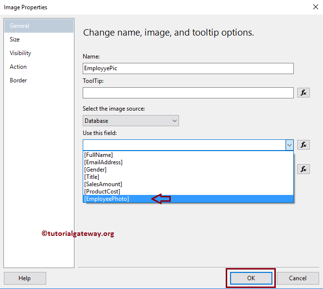323x289 pixels.
Task: Choose [FullName] from the field list
Action: 188,155
